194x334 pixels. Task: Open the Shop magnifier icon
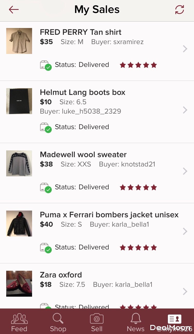point(58,319)
